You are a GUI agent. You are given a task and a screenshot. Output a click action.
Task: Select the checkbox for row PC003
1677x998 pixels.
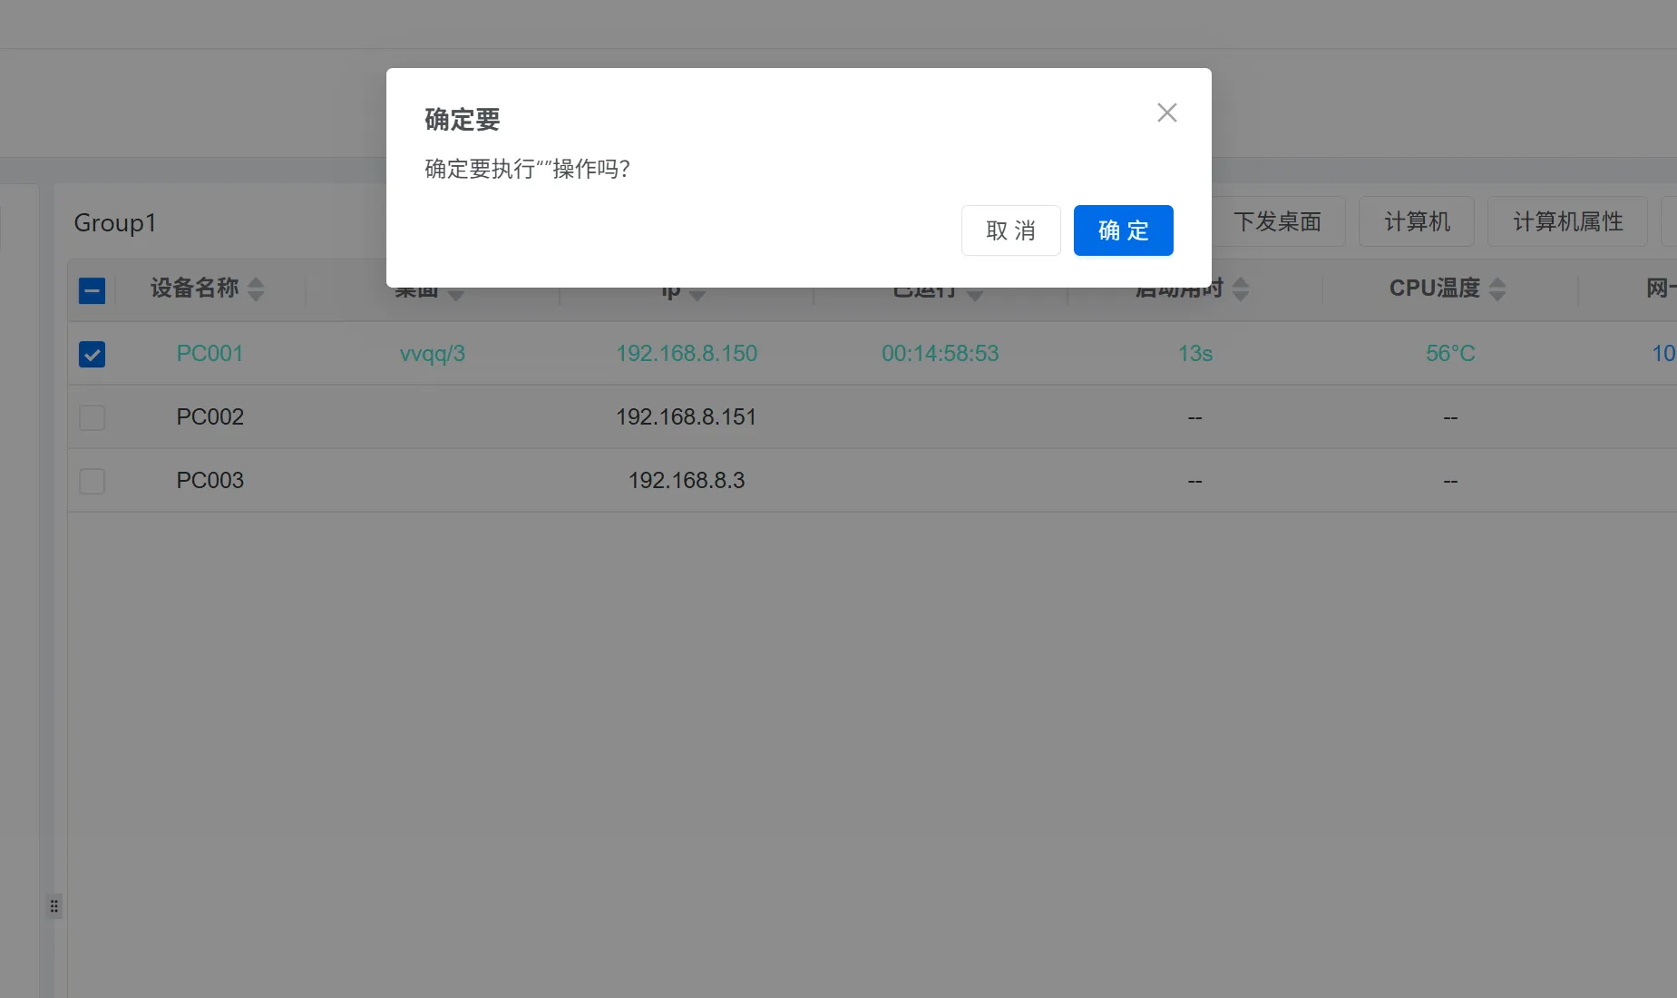[92, 481]
